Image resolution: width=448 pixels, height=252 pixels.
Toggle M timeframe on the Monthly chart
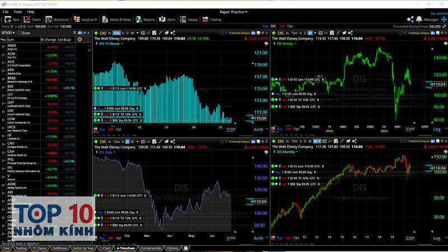[x=315, y=141]
